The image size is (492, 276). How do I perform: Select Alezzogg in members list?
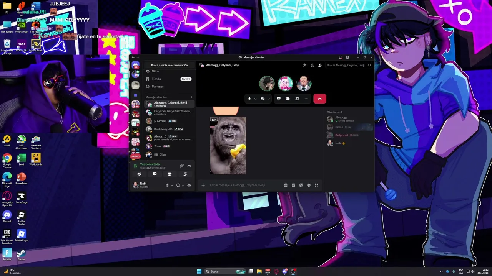[x=349, y=119]
